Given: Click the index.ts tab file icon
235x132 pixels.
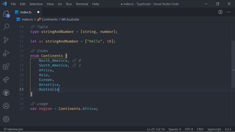Looking at the screenshot, I should [17, 12].
